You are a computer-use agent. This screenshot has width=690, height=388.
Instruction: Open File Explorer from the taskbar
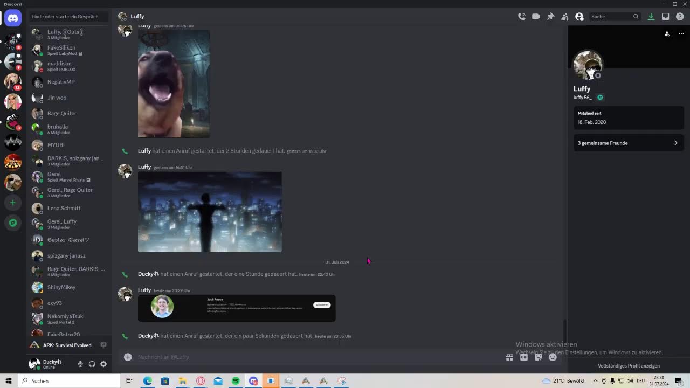[183, 381]
